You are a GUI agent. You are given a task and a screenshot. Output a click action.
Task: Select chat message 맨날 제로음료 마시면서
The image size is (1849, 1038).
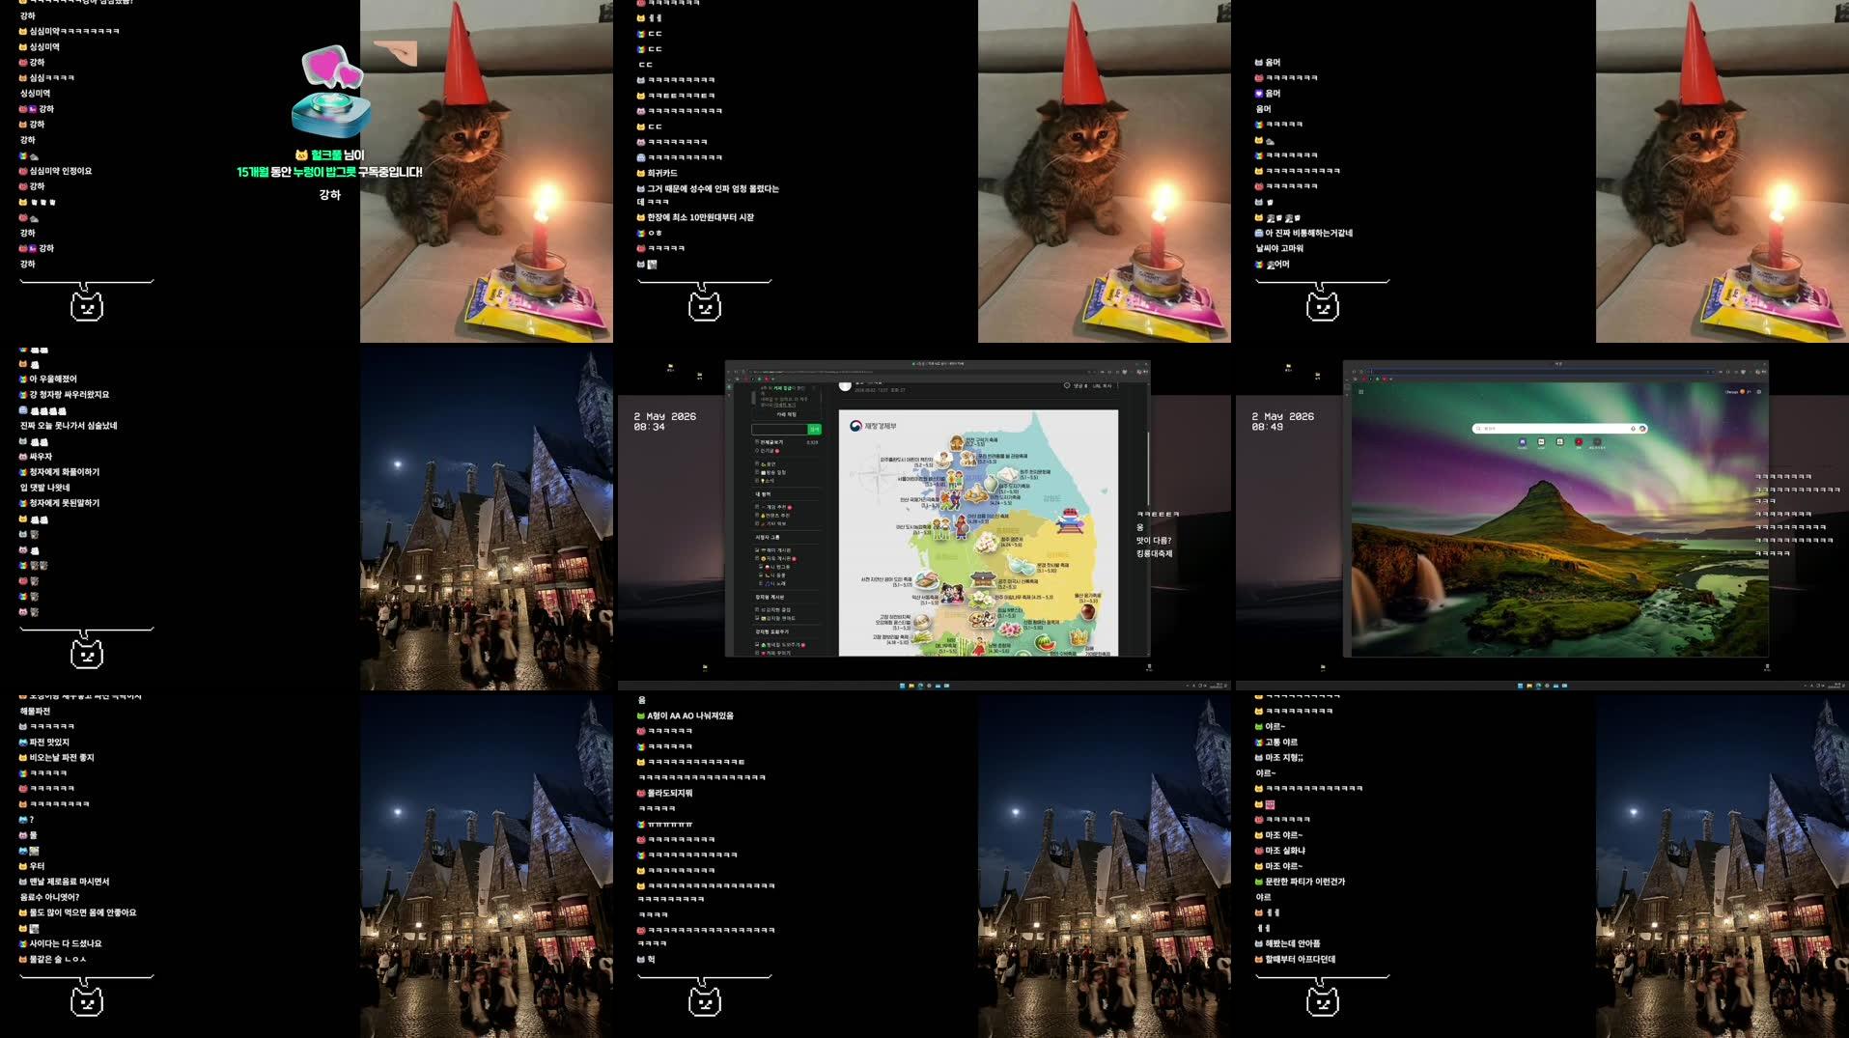coord(70,882)
